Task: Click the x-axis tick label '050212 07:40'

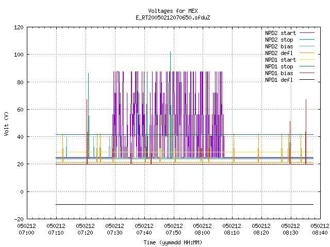Action: click(x=144, y=230)
